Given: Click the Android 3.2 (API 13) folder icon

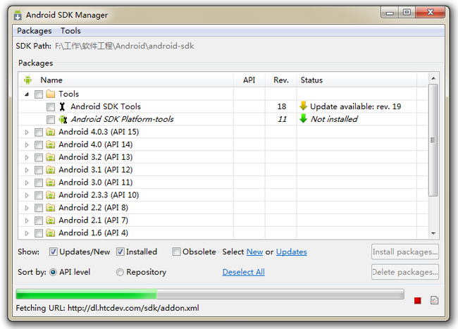Looking at the screenshot, I should pyautogui.click(x=51, y=157).
